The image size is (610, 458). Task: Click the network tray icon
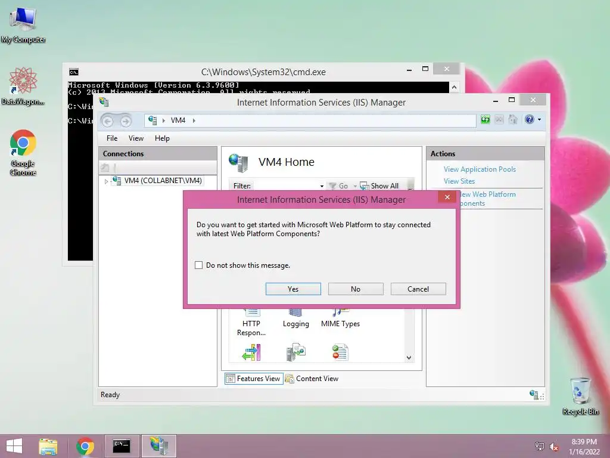click(540, 447)
